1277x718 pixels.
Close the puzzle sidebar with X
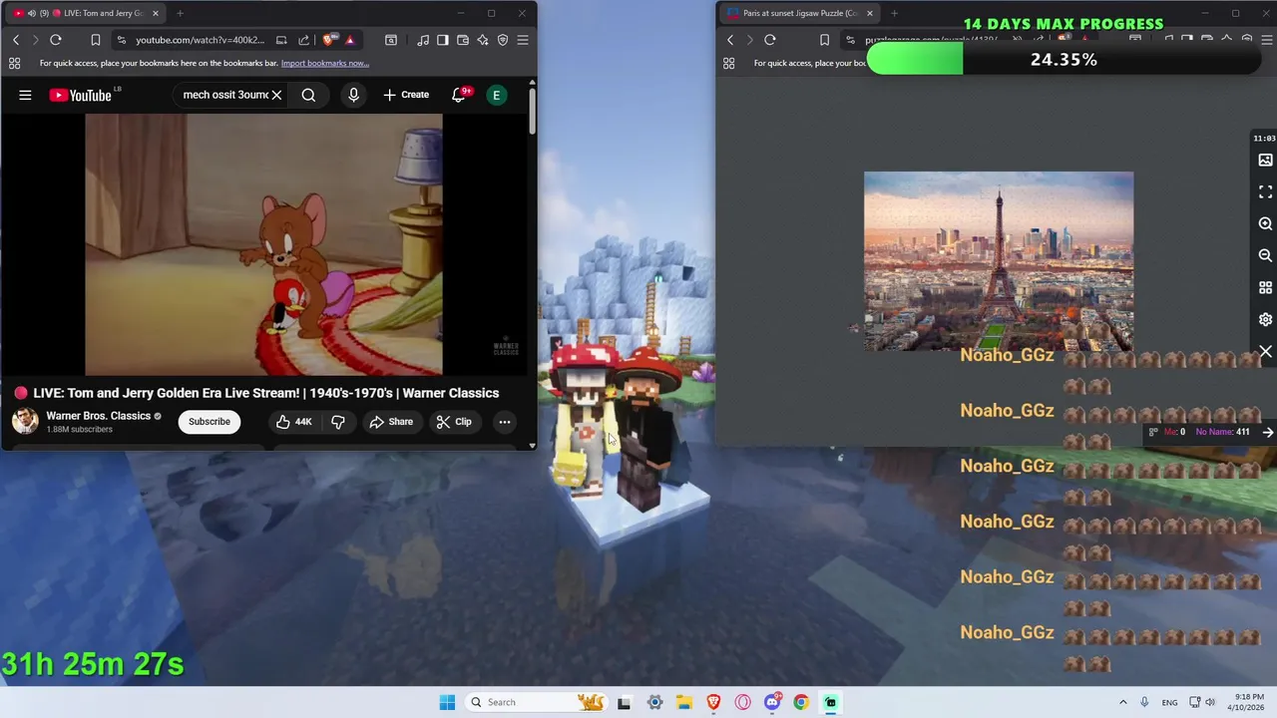[1265, 352]
